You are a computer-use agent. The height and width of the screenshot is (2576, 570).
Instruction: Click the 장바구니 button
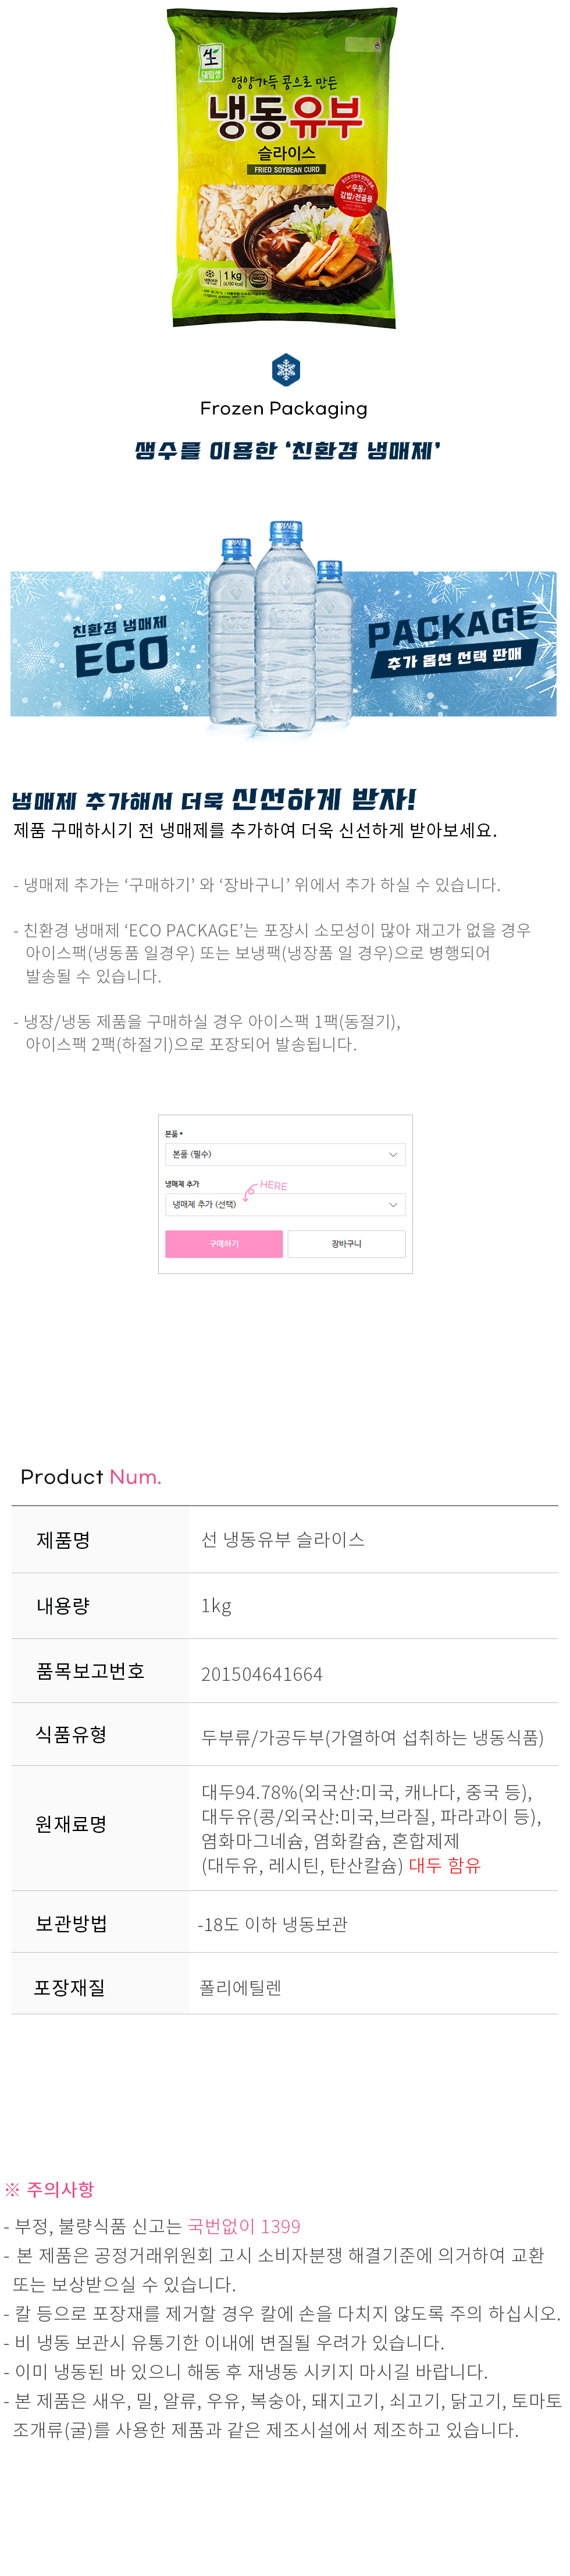[x=346, y=1244]
